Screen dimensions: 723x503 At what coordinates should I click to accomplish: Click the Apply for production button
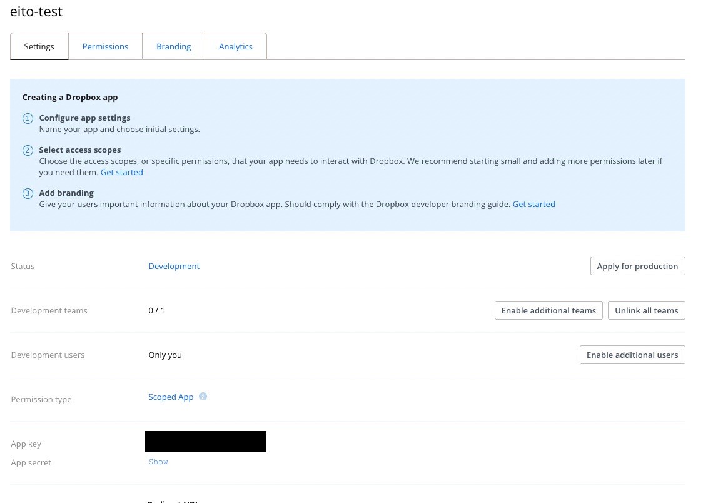pyautogui.click(x=638, y=266)
